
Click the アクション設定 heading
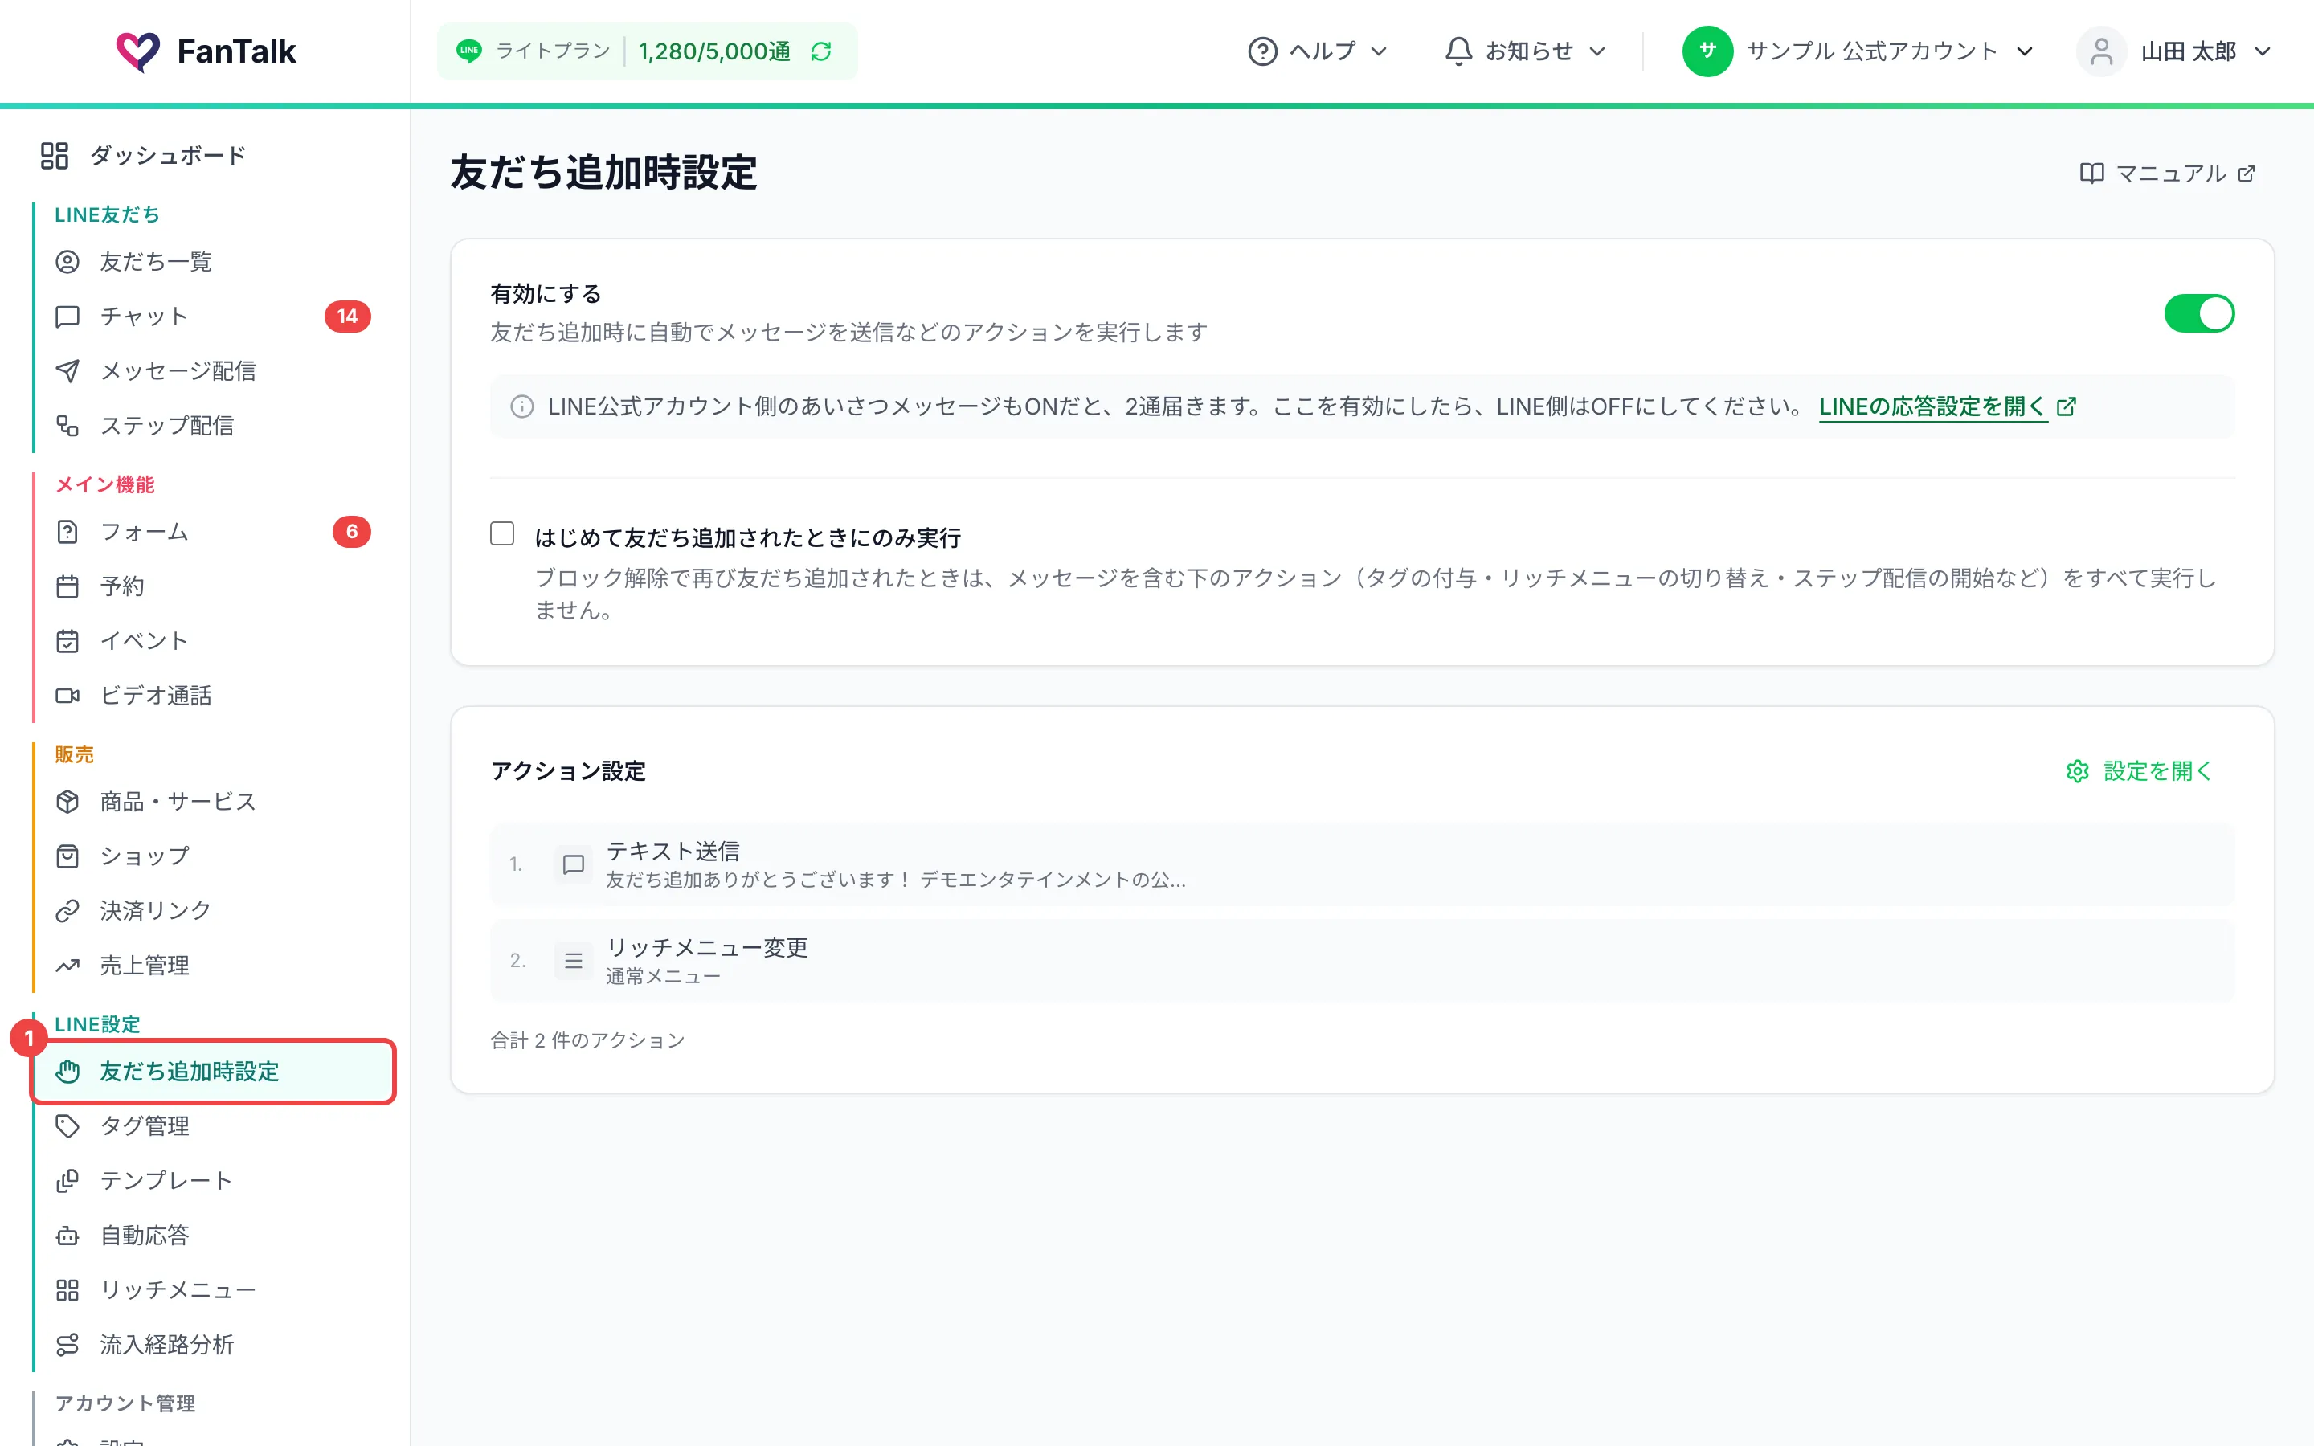click(x=568, y=771)
